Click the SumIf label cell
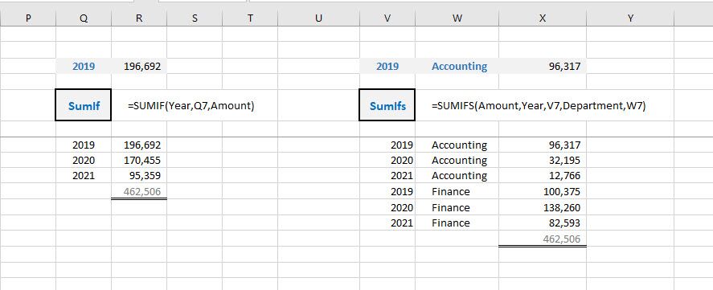 coord(84,105)
